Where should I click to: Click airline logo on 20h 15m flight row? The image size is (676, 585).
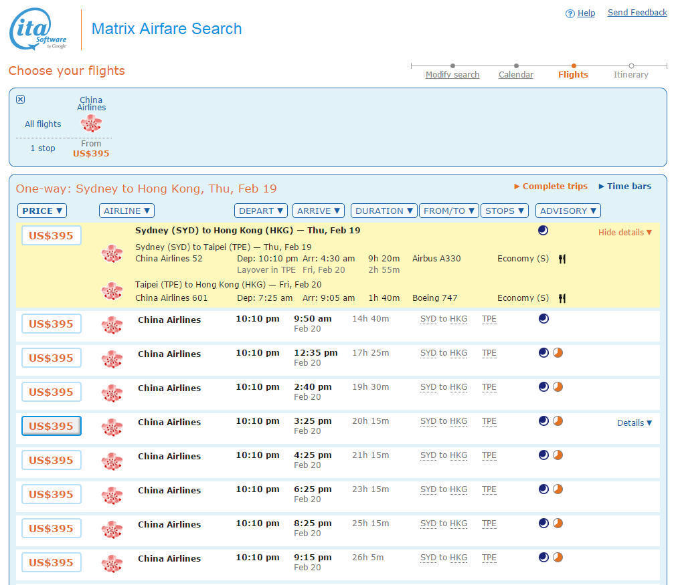click(x=112, y=427)
